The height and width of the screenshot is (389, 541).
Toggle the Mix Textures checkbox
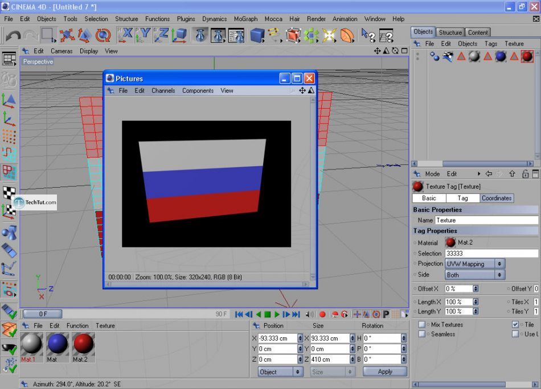[x=421, y=325]
